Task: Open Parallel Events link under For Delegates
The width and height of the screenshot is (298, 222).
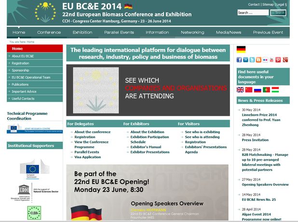Action: pyautogui.click(x=87, y=152)
